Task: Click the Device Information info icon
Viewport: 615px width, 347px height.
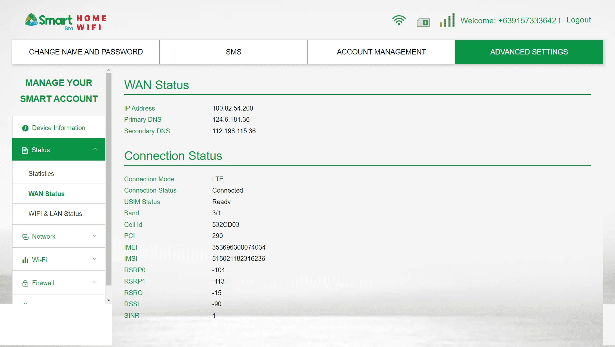Action: point(25,128)
